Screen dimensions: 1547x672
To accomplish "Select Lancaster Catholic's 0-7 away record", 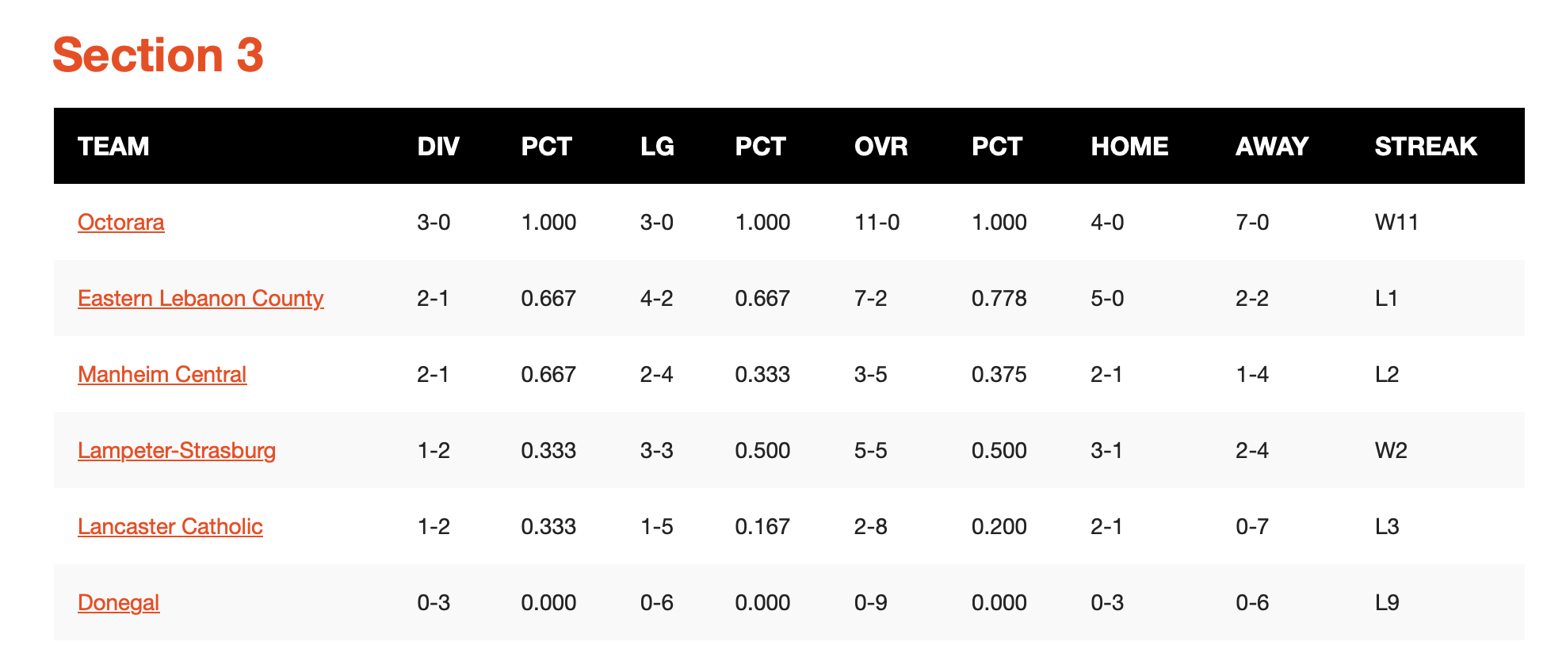I will [1252, 526].
